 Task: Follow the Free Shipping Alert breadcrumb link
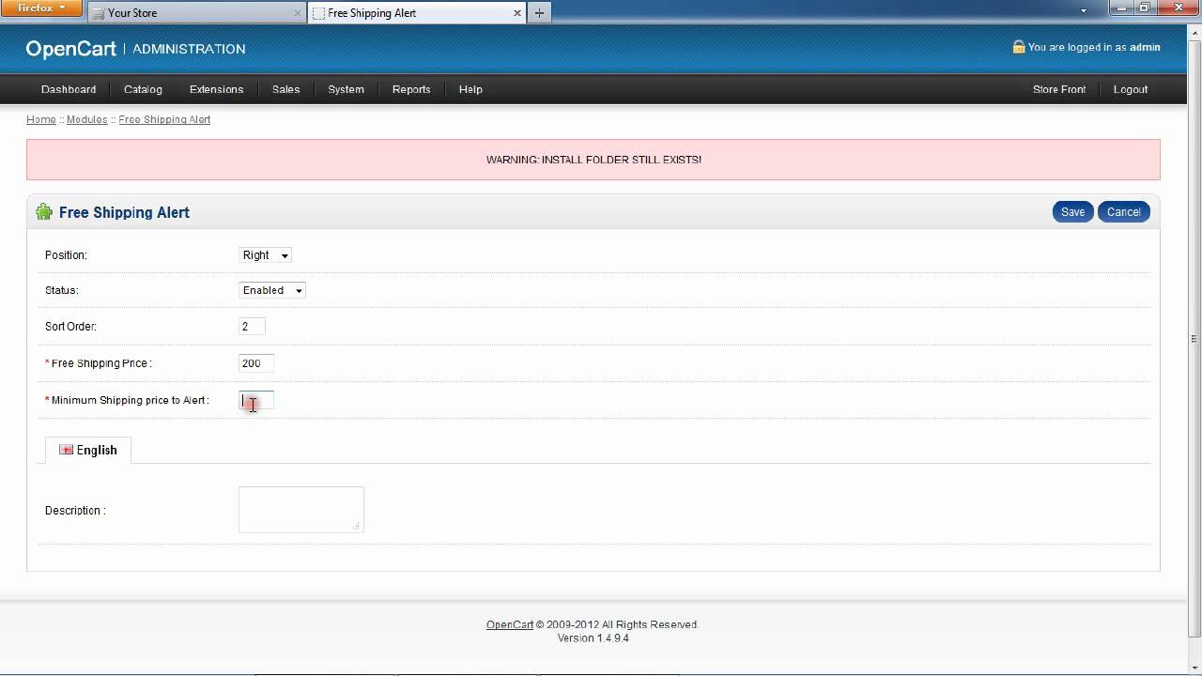point(164,120)
